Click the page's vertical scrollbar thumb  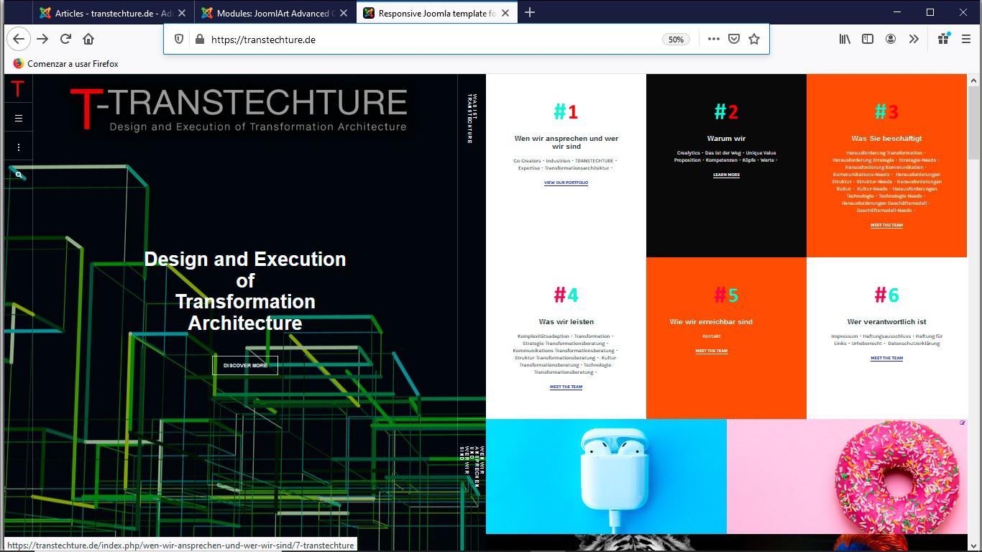[x=974, y=122]
